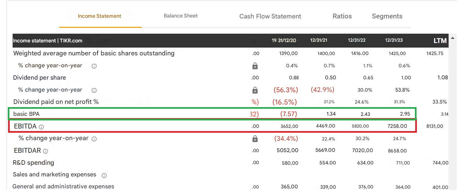Image resolution: width=457 pixels, height=190 pixels.
Task: Select the Income Statement tab
Action: (x=100, y=16)
